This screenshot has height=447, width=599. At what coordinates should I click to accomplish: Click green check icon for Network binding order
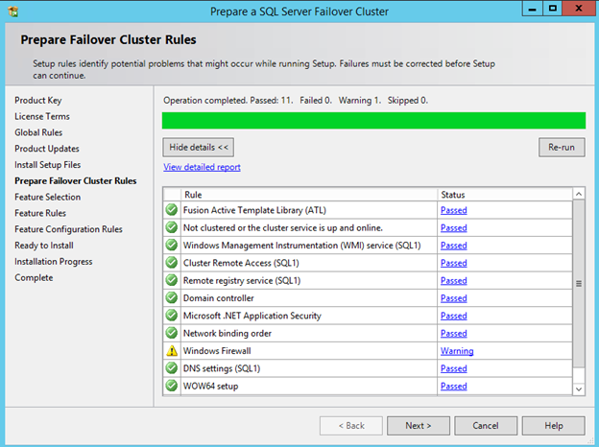point(172,333)
